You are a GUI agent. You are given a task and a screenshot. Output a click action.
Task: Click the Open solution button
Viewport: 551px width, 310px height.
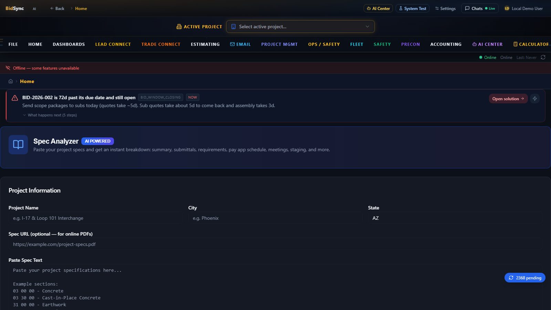pyautogui.click(x=508, y=99)
